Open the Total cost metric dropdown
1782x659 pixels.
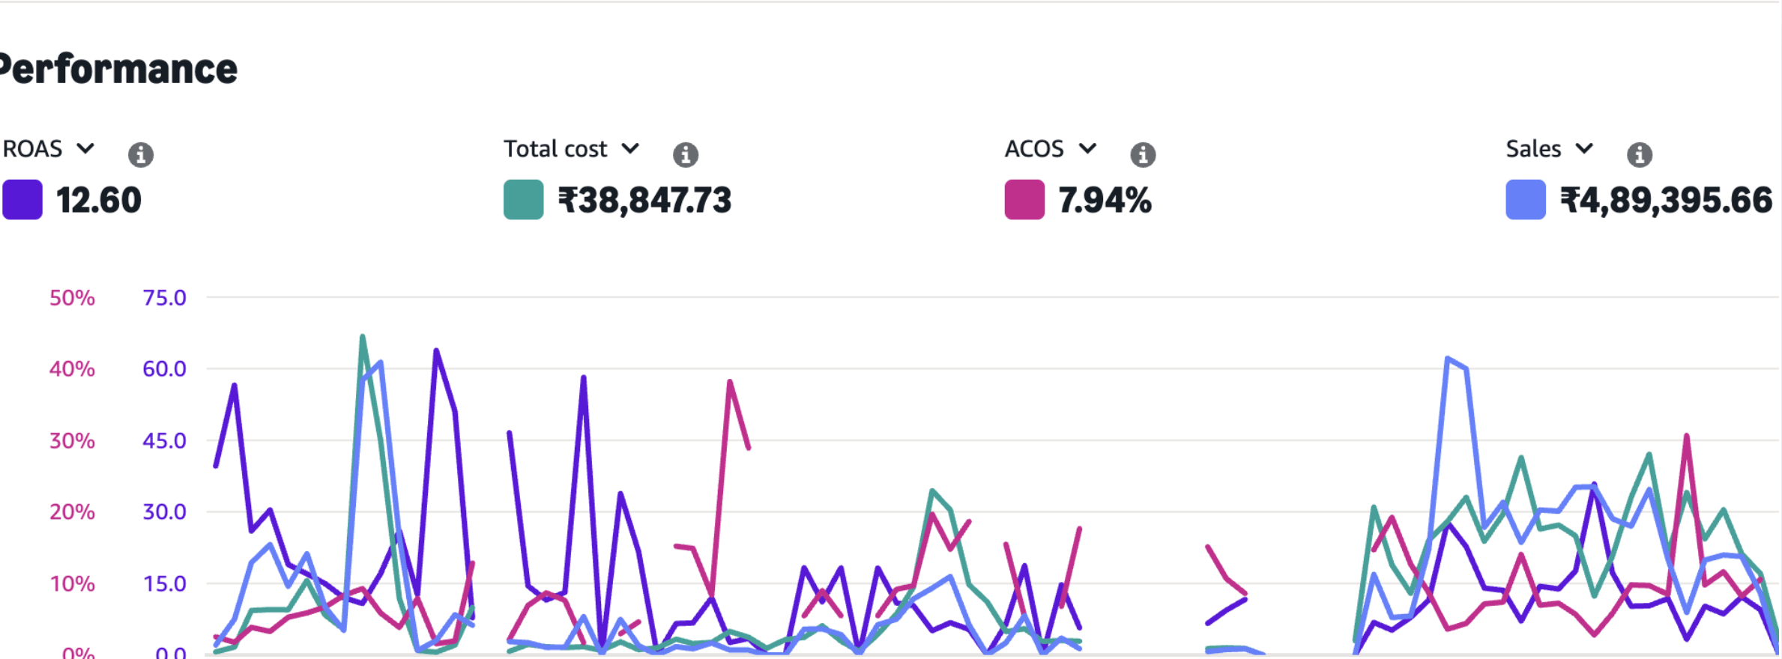point(631,148)
